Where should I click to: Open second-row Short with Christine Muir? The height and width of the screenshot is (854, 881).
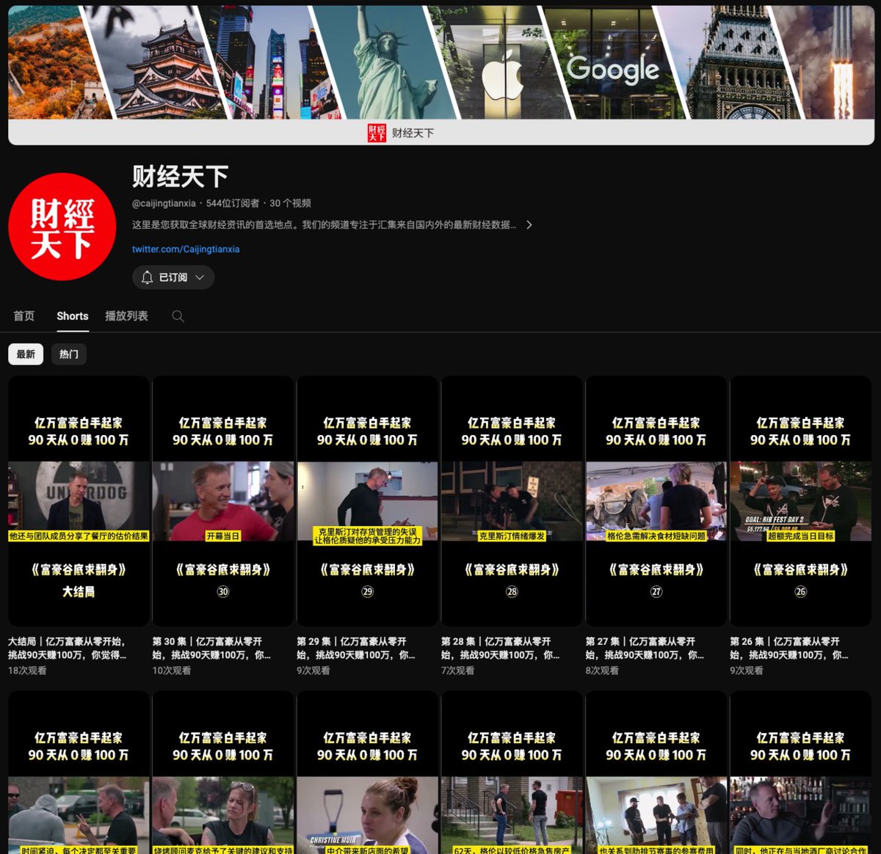367,773
